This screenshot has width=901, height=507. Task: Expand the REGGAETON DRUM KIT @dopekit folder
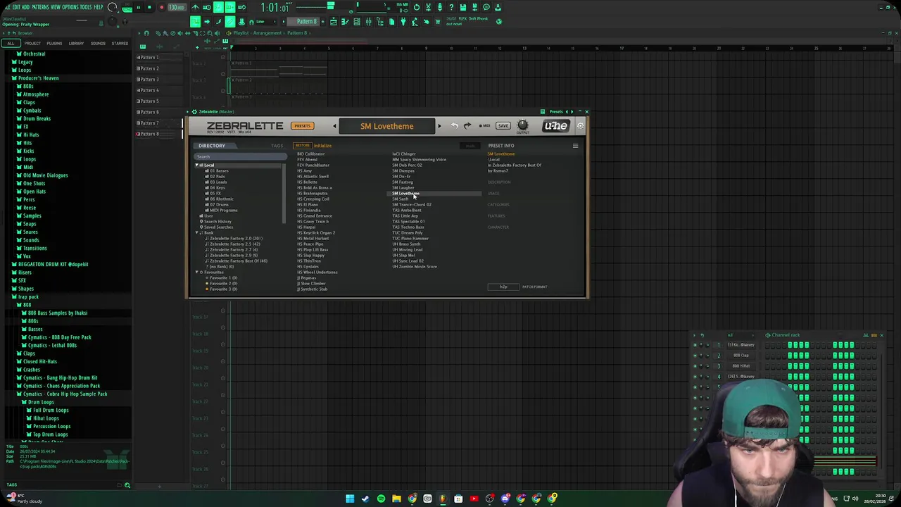(x=50, y=264)
